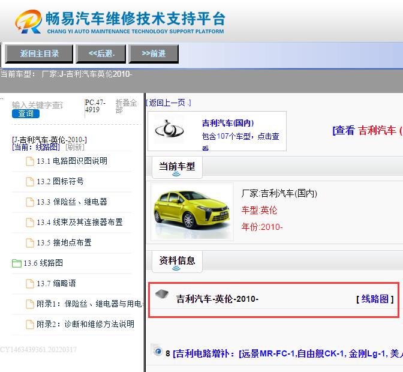Focus the 输入关键字查询 search field
Screen dimensions: 403x372
pyautogui.click(x=38, y=105)
